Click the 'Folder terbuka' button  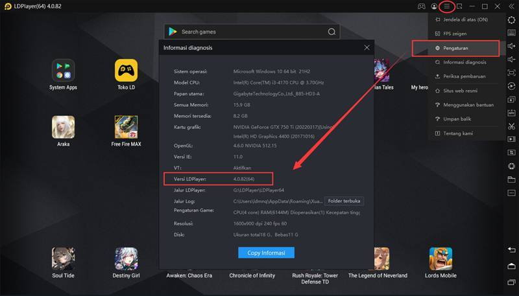[x=344, y=201]
